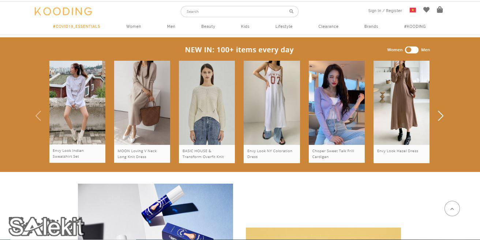Click the KOODING logo
480x240 pixels.
click(x=63, y=11)
